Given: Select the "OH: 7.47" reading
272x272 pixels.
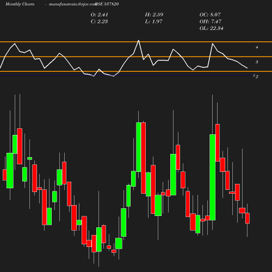Looking at the screenshot, I should pos(211,21).
